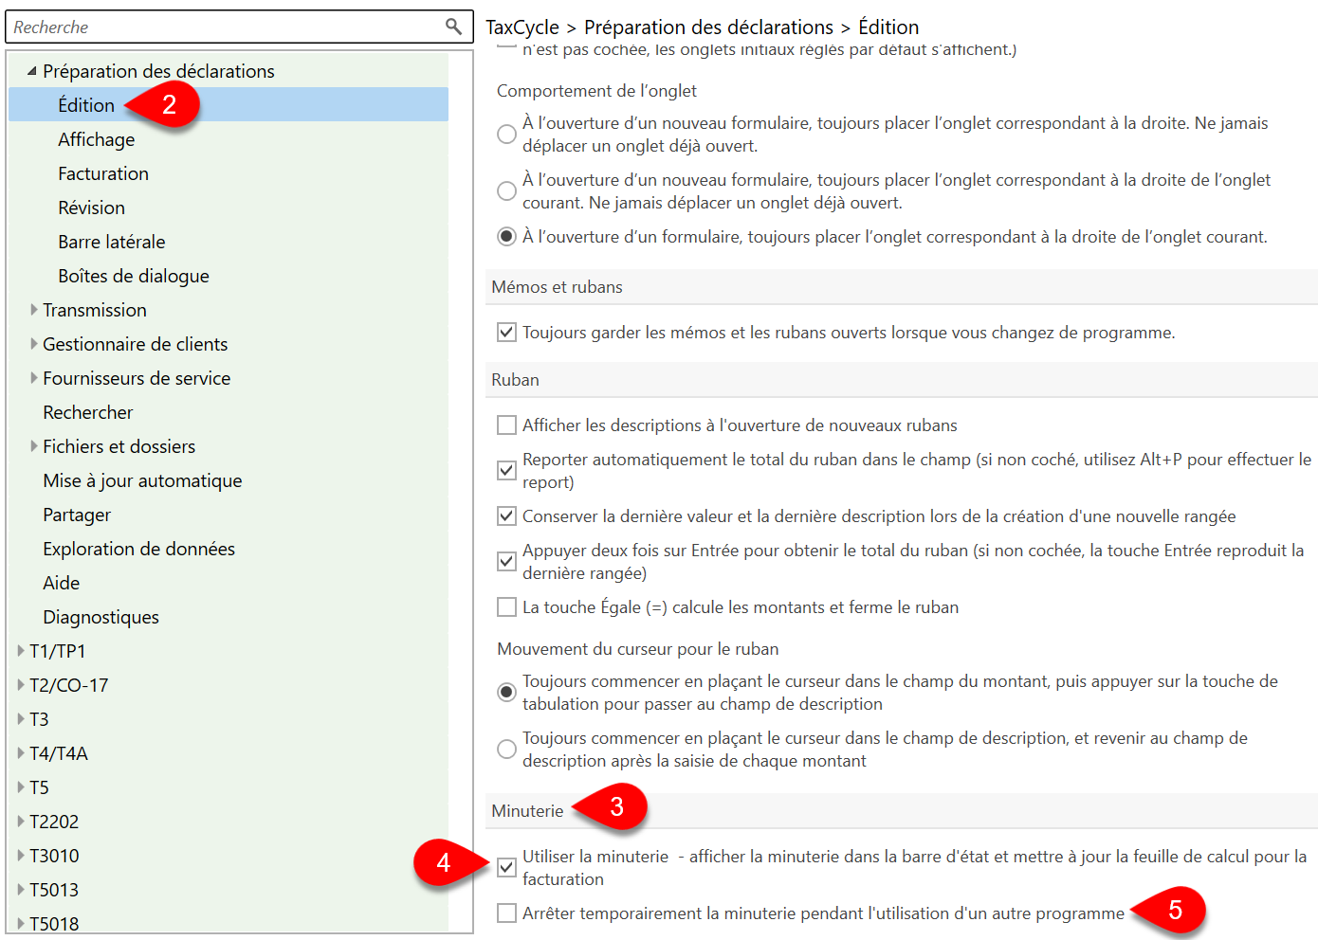Select cursor starts in champ du montant radio
The height and width of the screenshot is (940, 1318).
(x=507, y=693)
